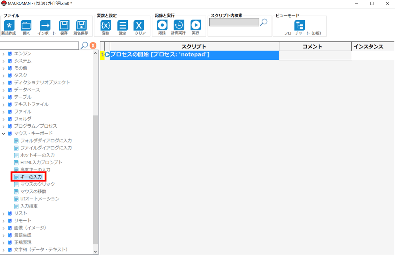Click the tree scrollbar up arrow
This screenshot has height=255, width=395.
pos(95,53)
